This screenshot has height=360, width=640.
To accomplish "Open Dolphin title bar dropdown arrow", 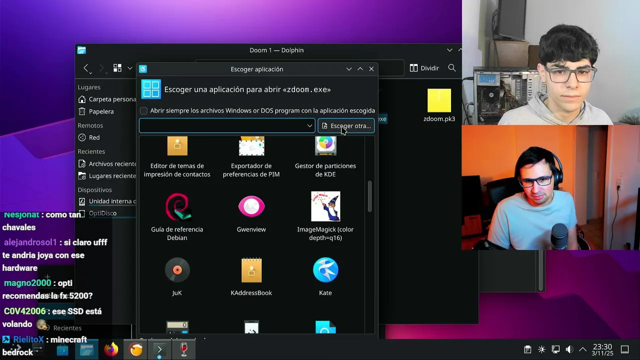I will point(449,50).
